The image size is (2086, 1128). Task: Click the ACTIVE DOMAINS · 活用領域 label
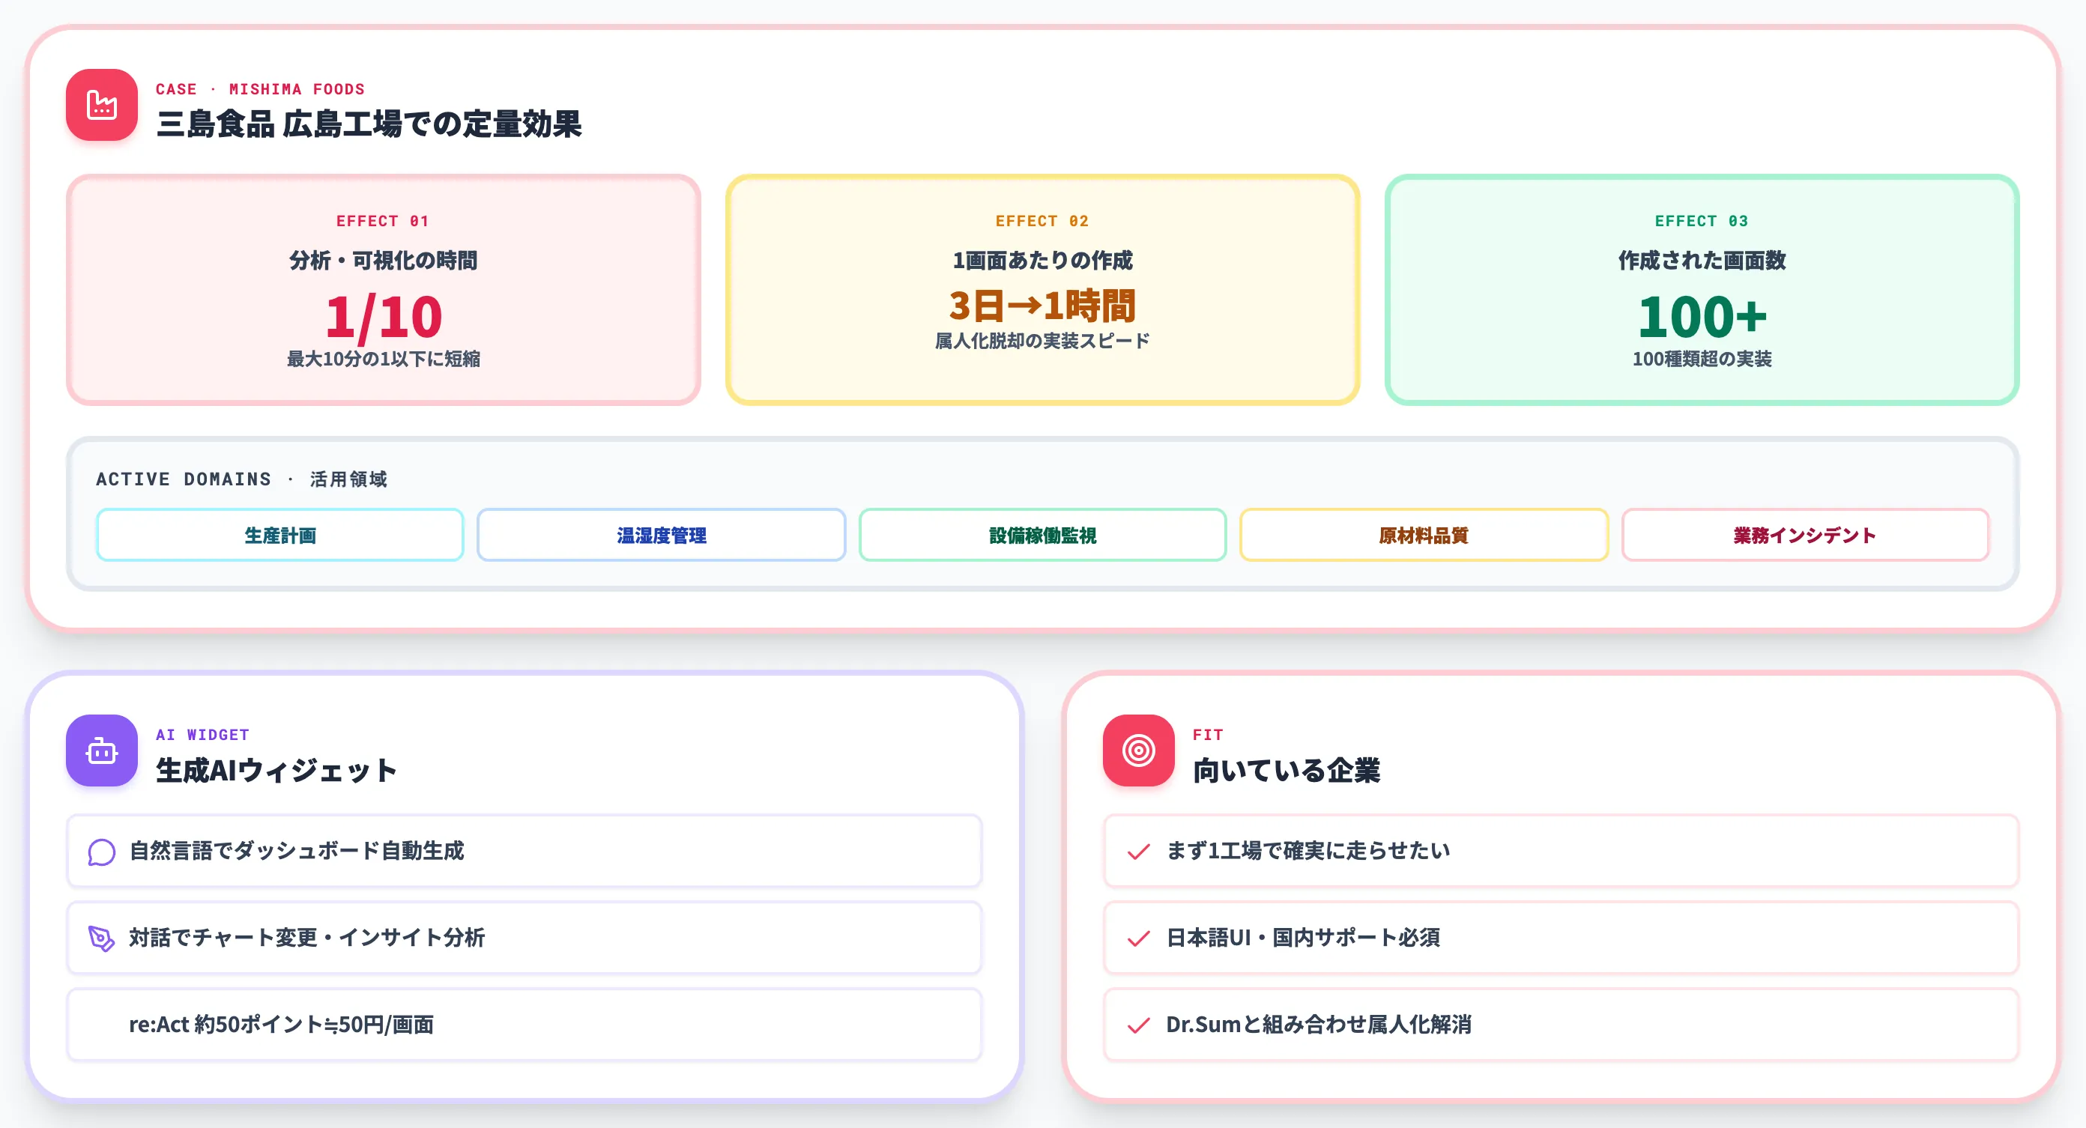pyautogui.click(x=241, y=479)
